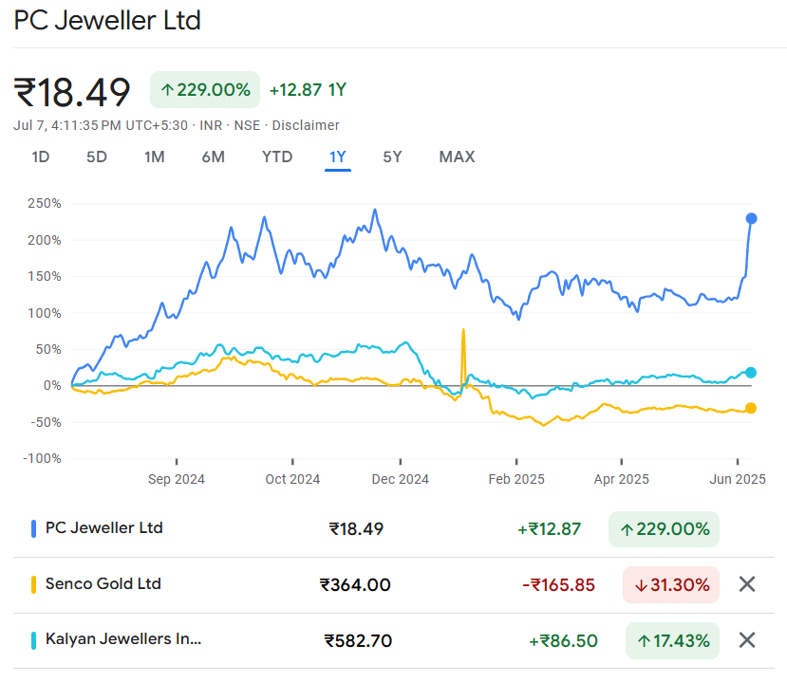The height and width of the screenshot is (682, 787).
Task: Remove Kalyan Jewellers comparison
Action: coord(747,640)
